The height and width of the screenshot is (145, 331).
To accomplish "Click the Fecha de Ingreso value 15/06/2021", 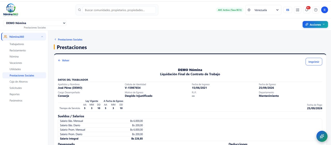I will [199, 88].
